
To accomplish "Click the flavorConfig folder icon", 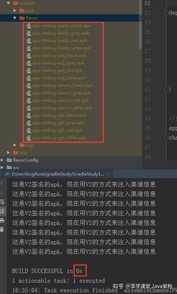I will [9, 160].
